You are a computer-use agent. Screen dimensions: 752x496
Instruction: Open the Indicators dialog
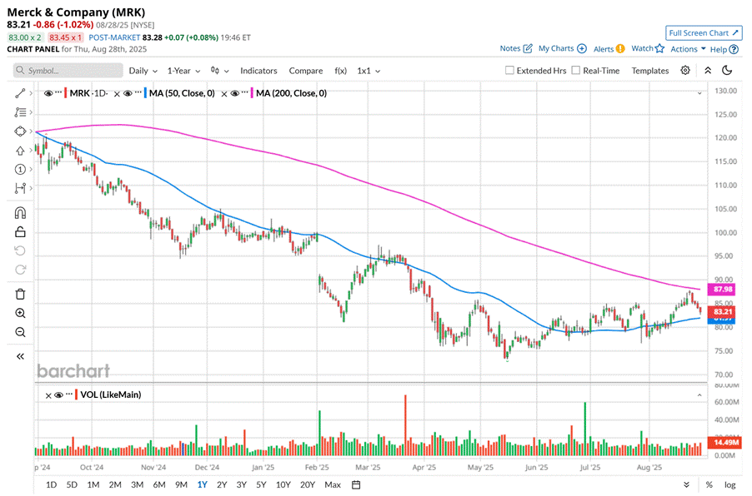pyautogui.click(x=258, y=71)
